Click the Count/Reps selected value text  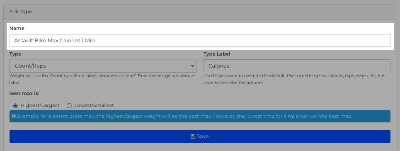point(30,66)
